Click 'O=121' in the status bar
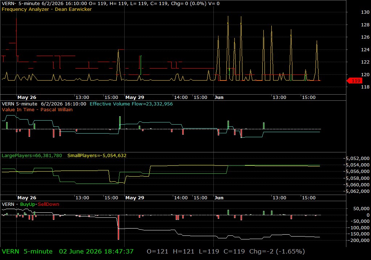Image resolution: width=371 pixels, height=260 pixels. pos(157,251)
